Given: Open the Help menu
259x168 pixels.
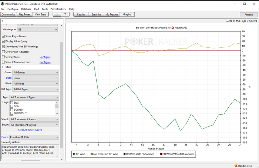Looking at the screenshot, I should tap(72, 9).
